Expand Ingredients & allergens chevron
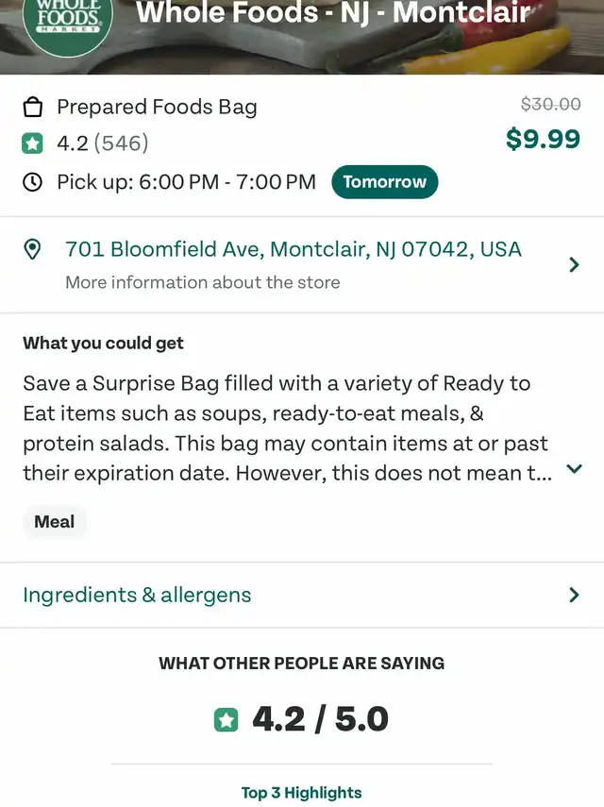Viewport: 604px width, 807px height. click(x=574, y=595)
